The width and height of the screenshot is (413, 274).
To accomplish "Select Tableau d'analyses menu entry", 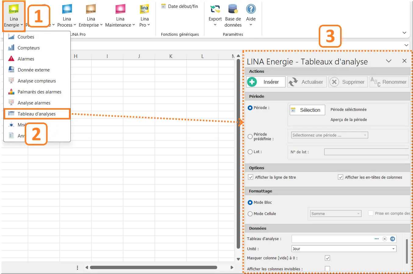I will [37, 114].
